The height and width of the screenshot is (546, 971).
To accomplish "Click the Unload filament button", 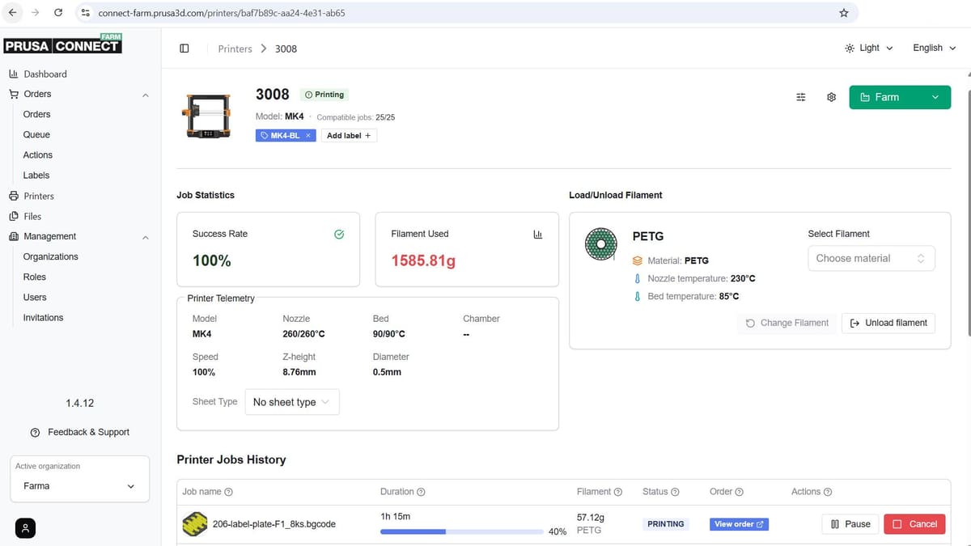I will [x=888, y=323].
